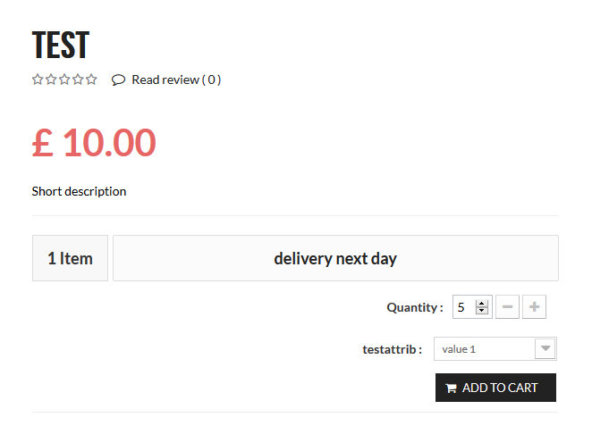Viewport: 592px width, 426px height.
Task: Click the TEST product title
Action: (61, 45)
